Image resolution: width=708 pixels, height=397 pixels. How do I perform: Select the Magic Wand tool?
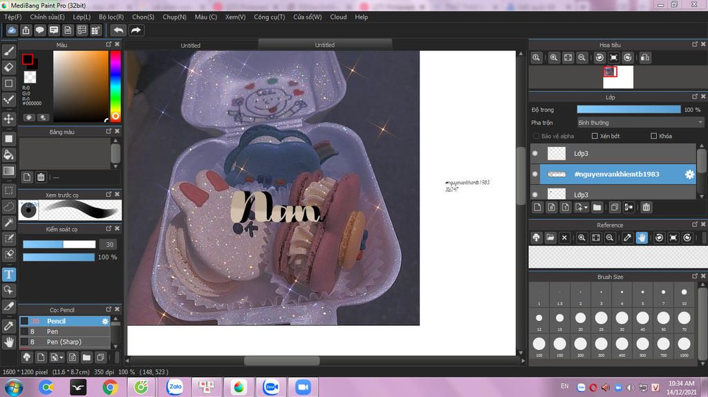coord(8,222)
